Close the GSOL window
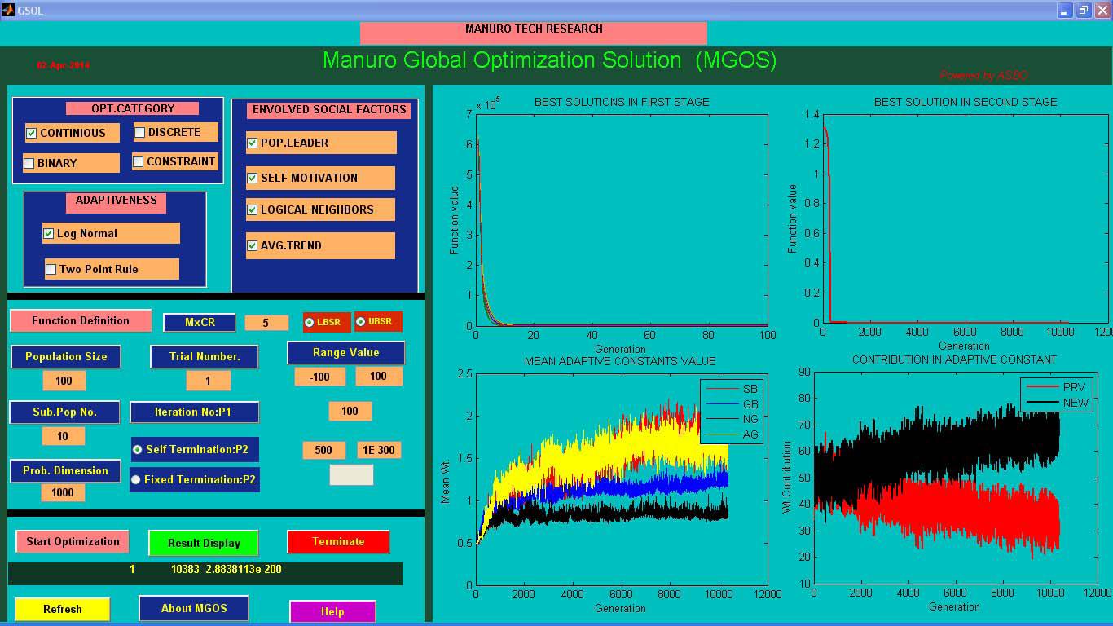Viewport: 1113px width, 626px height. pyautogui.click(x=1102, y=11)
